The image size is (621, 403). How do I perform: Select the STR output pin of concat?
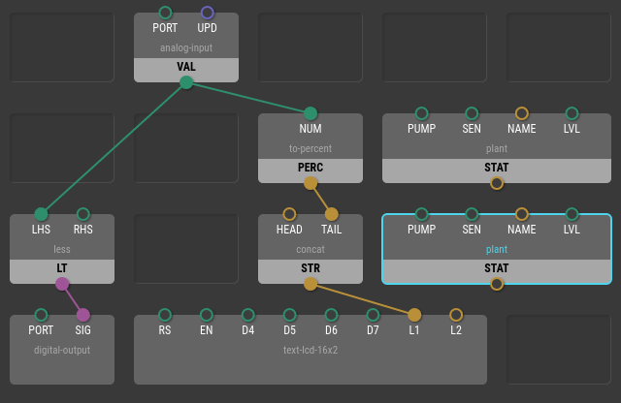tap(310, 284)
